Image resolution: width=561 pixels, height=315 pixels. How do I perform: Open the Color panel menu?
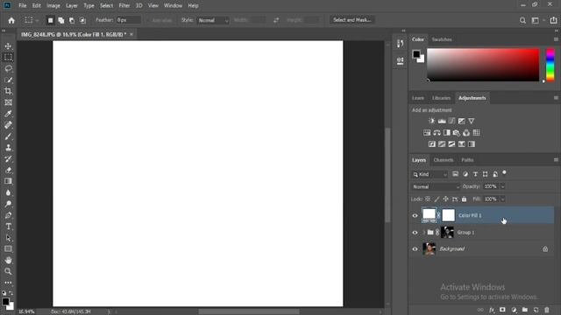tap(556, 39)
